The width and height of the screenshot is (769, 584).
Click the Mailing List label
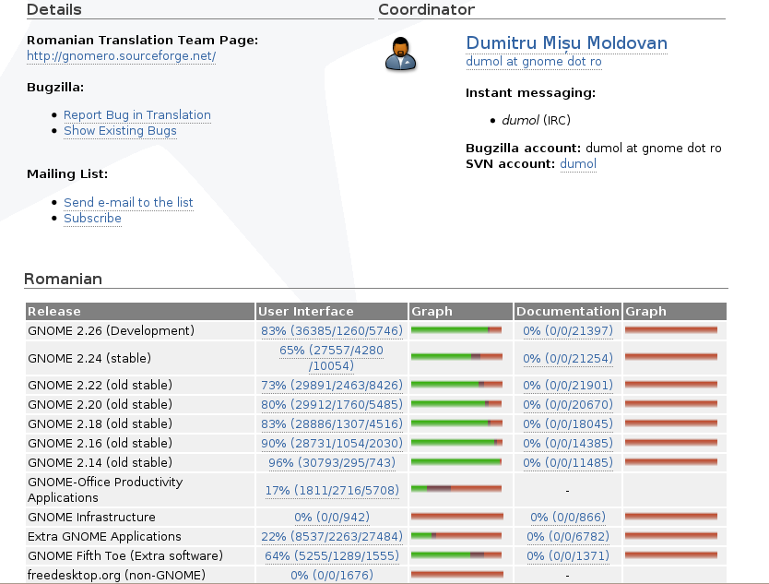click(x=67, y=174)
